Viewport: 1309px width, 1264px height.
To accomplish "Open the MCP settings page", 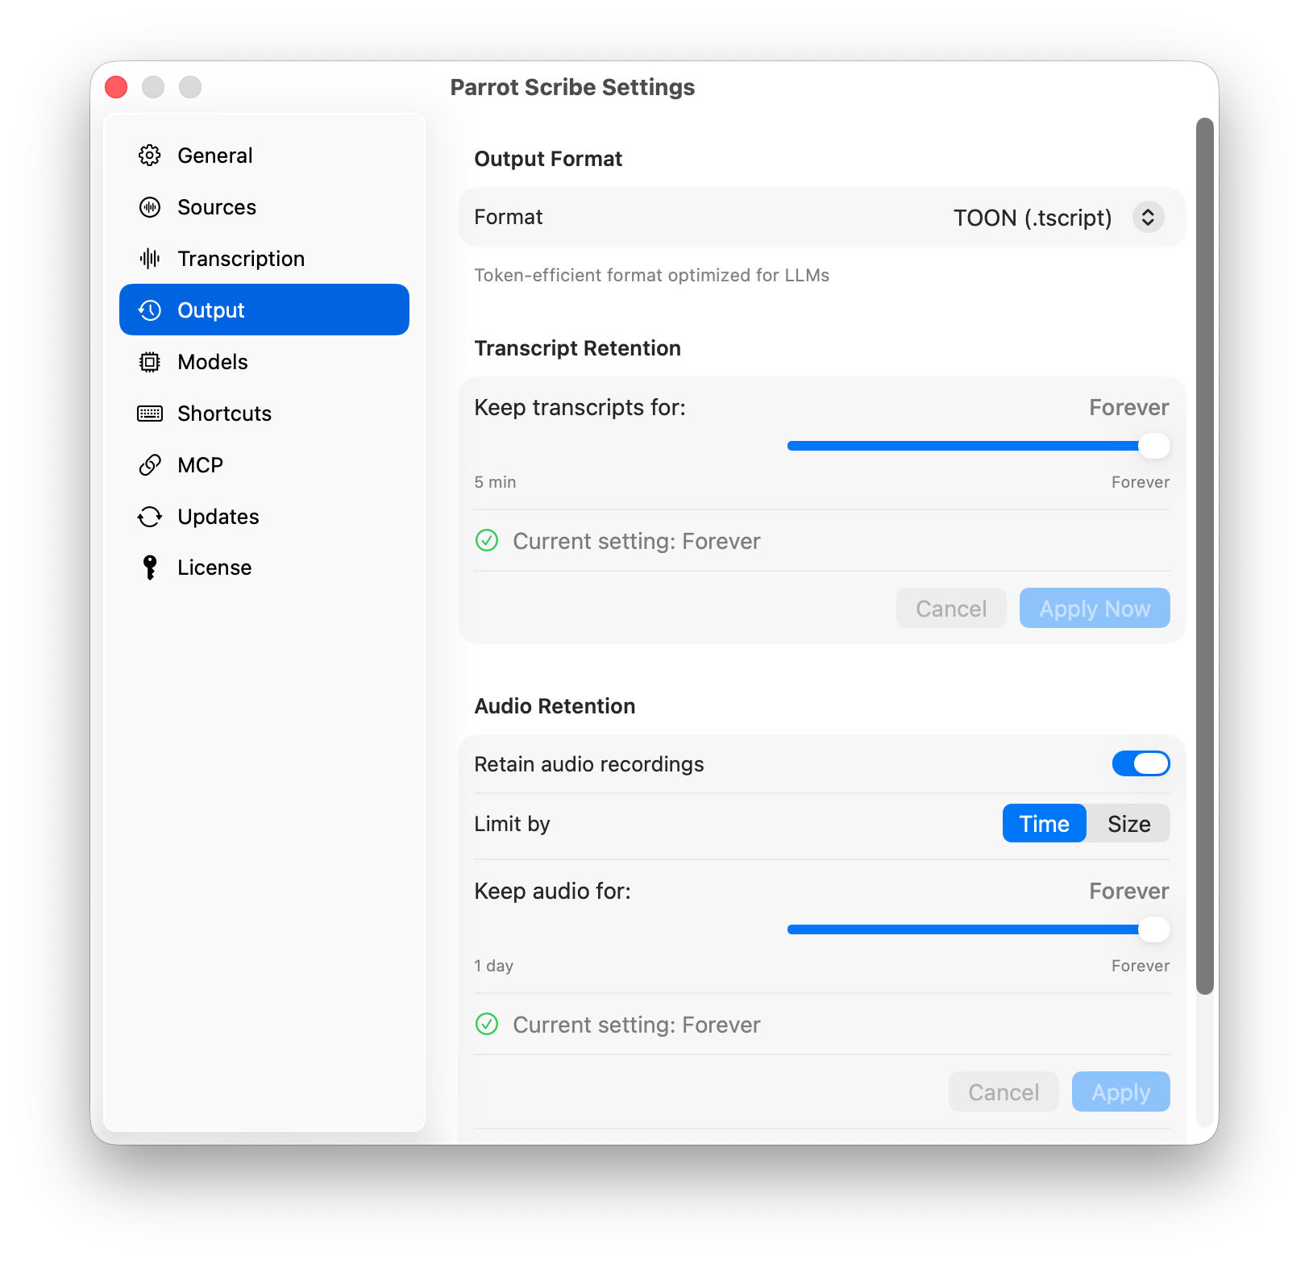I will click(x=264, y=465).
